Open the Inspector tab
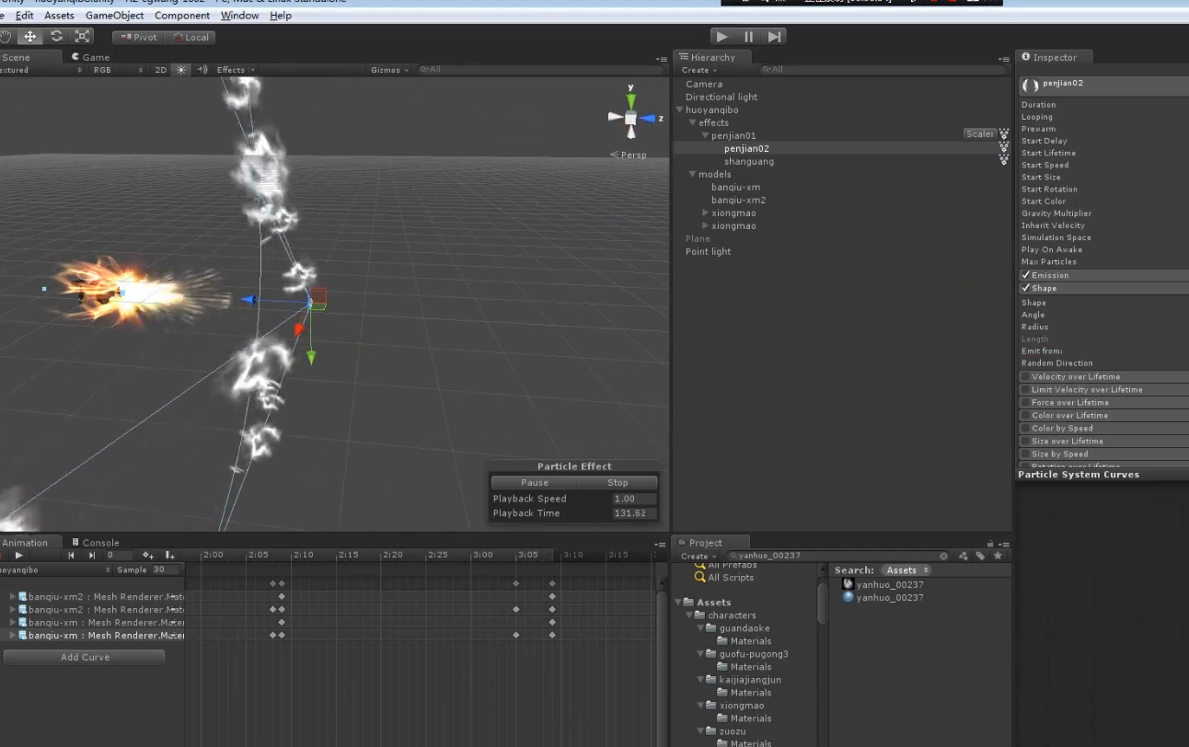 tap(1054, 57)
